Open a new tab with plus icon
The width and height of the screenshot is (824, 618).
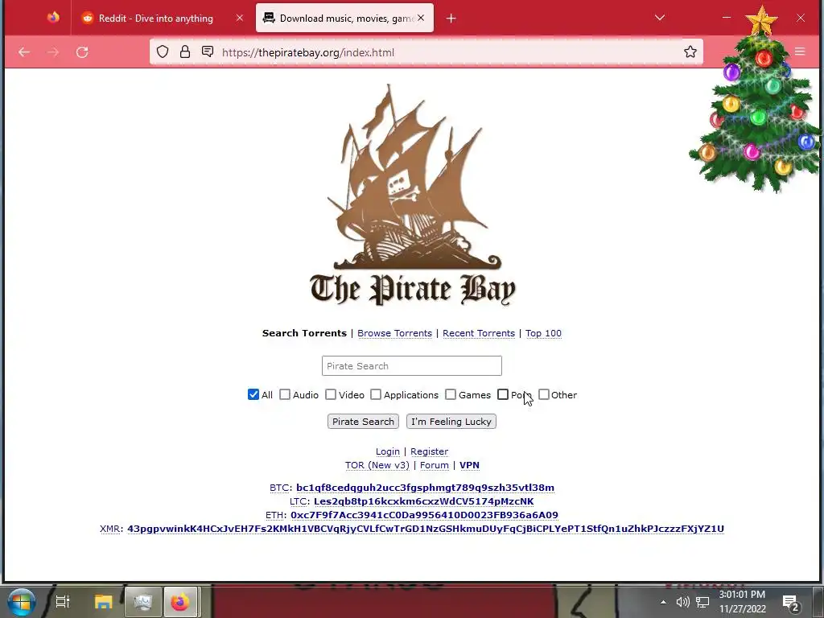(x=451, y=19)
